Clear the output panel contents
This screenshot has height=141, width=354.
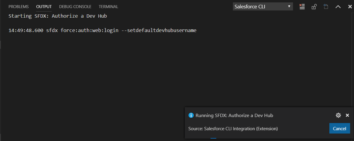302,7
